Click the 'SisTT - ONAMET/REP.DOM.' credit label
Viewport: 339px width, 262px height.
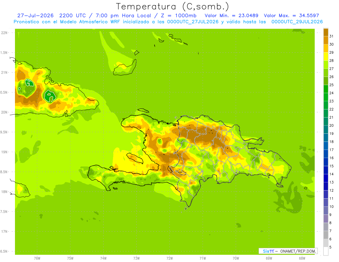tap(288, 251)
